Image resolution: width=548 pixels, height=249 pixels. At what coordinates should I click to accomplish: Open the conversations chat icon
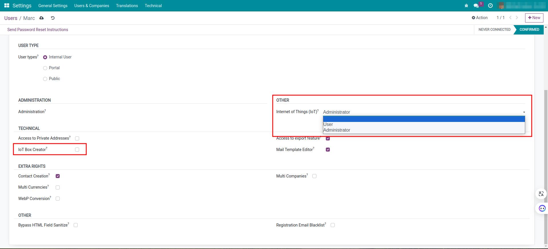476,6
